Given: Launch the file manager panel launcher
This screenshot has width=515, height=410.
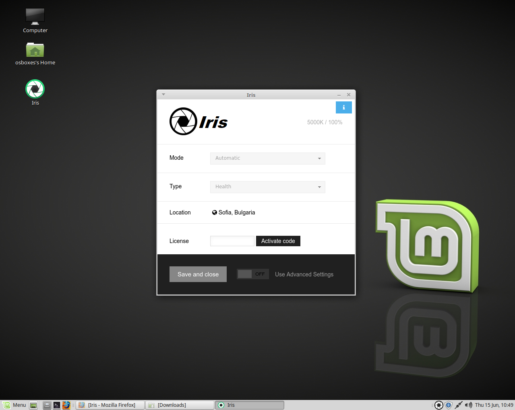Looking at the screenshot, I should (x=47, y=405).
